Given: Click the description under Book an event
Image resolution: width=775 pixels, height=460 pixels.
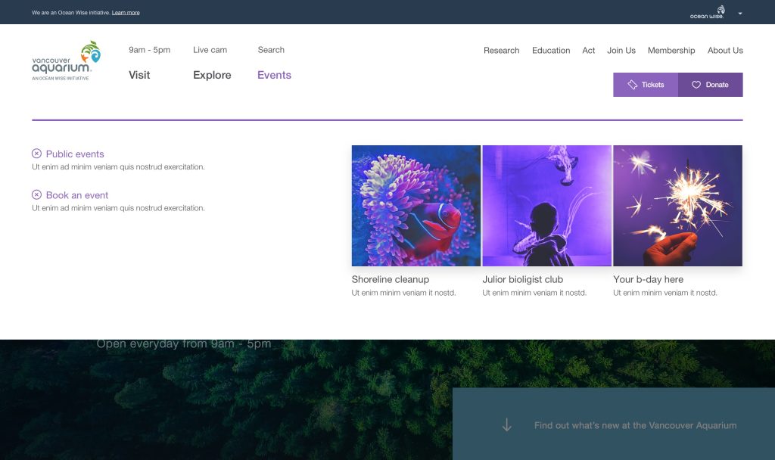Looking at the screenshot, I should [118, 208].
